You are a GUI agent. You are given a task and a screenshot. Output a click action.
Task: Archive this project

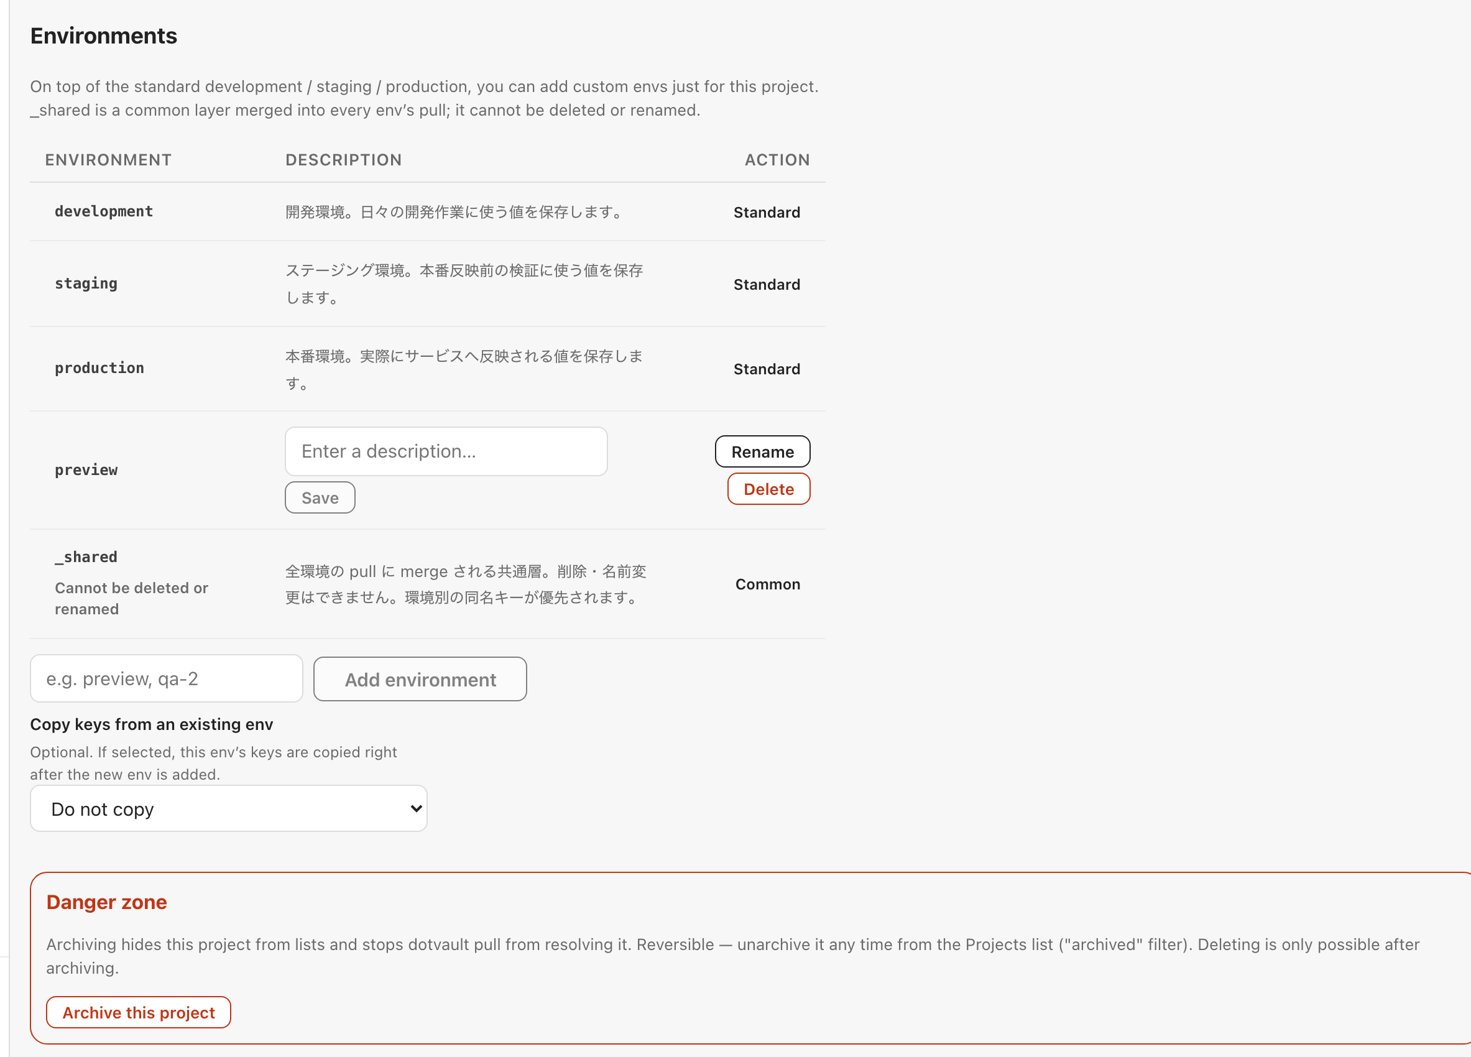click(x=138, y=1012)
